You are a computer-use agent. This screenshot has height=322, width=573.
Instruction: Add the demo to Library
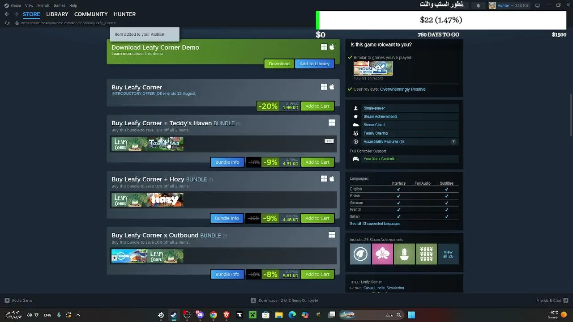pos(315,64)
